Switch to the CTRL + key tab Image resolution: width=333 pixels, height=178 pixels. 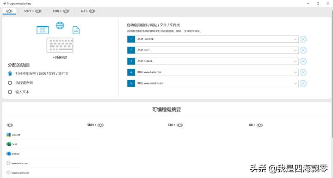(x=61, y=11)
